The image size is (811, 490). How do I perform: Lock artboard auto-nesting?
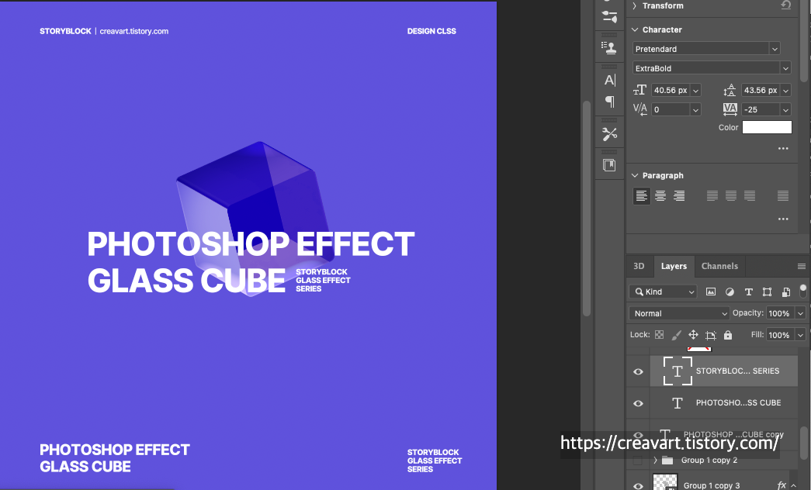coord(711,335)
